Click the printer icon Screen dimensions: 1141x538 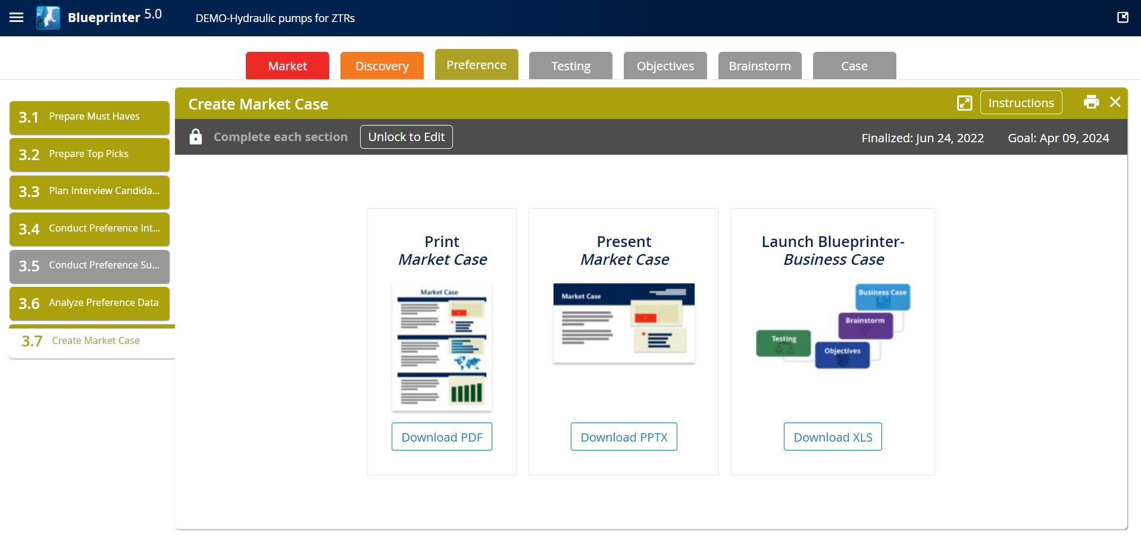click(x=1091, y=102)
